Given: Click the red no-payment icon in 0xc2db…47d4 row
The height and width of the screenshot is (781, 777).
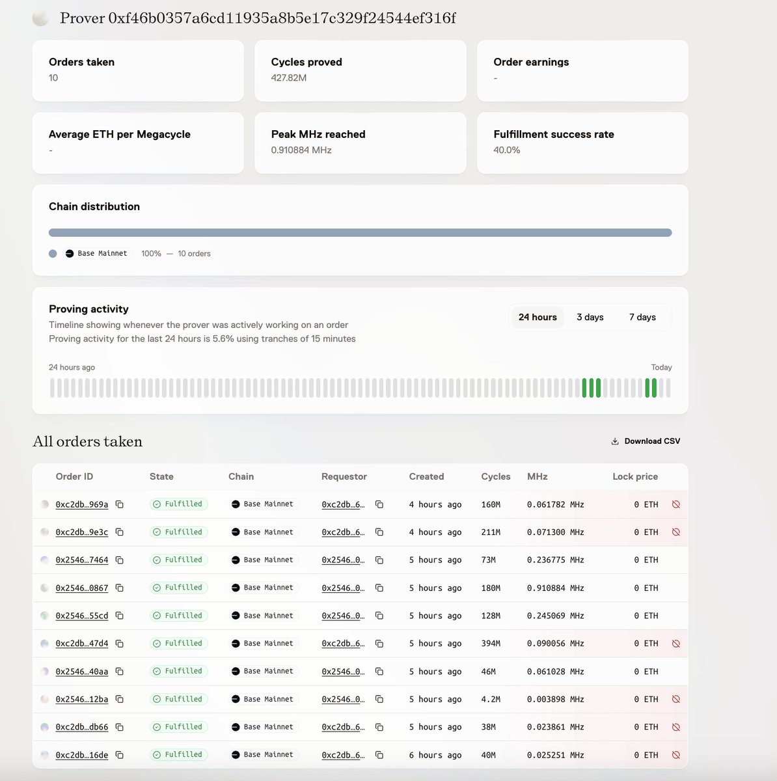Looking at the screenshot, I should click(676, 644).
